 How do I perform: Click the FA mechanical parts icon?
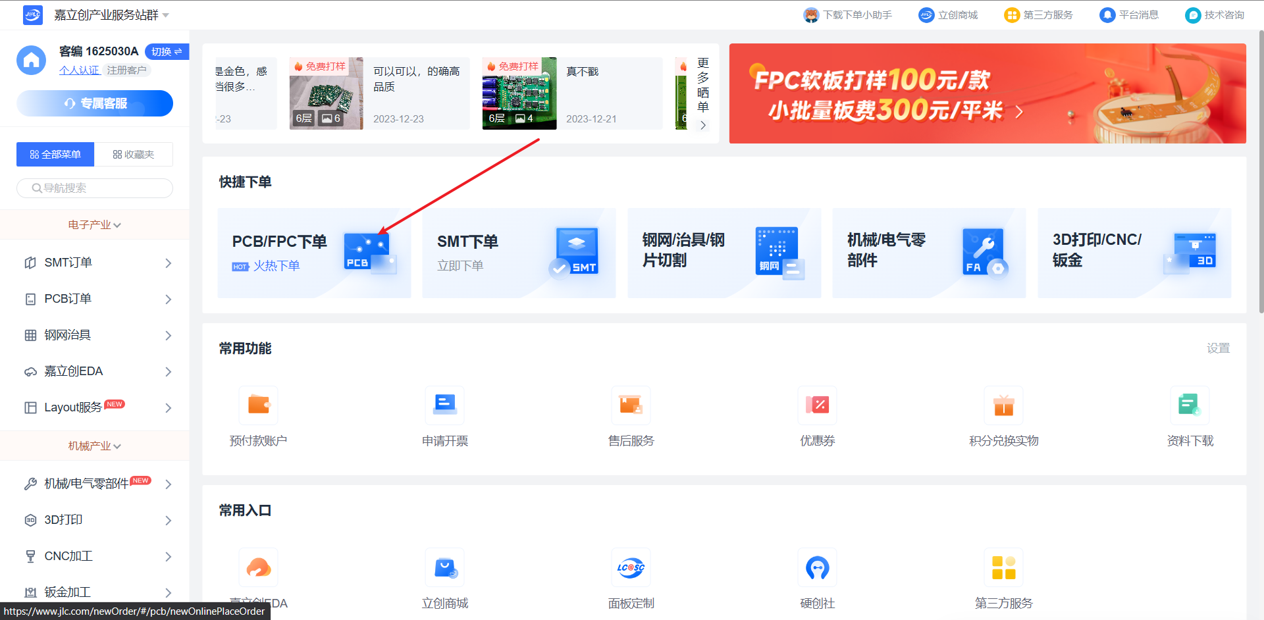pyautogui.click(x=985, y=253)
